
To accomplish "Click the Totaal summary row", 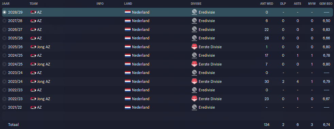I will 167,125.
